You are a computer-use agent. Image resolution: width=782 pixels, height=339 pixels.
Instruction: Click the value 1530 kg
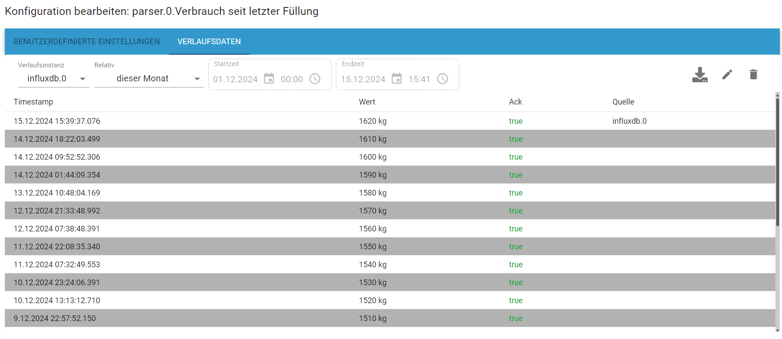click(373, 283)
